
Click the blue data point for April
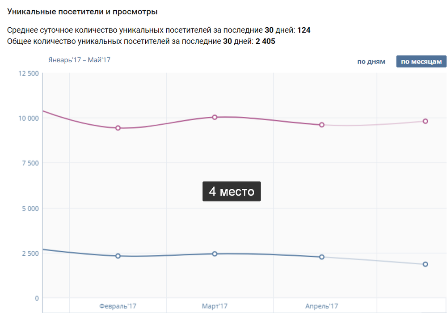tap(322, 257)
